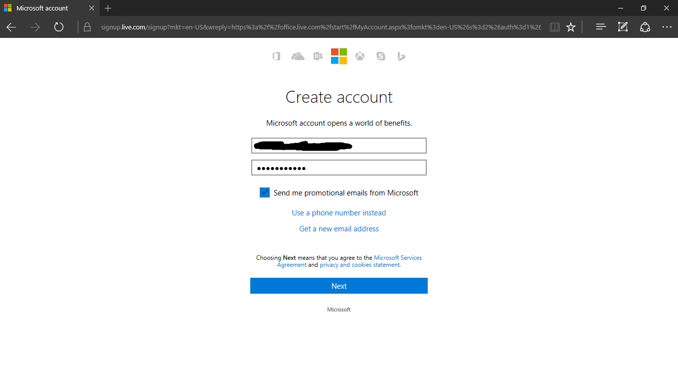Open the More actions ellipsis menu

tap(667, 27)
